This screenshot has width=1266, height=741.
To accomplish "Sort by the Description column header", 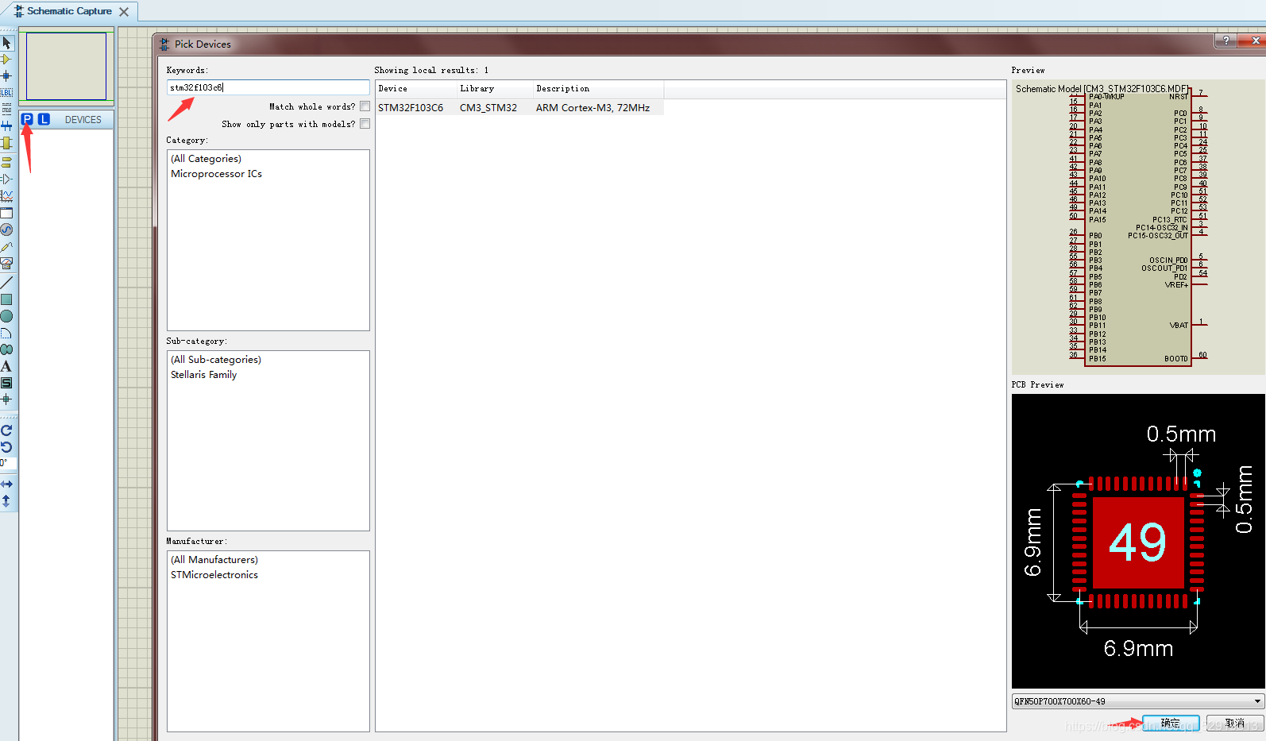I will 598,89.
